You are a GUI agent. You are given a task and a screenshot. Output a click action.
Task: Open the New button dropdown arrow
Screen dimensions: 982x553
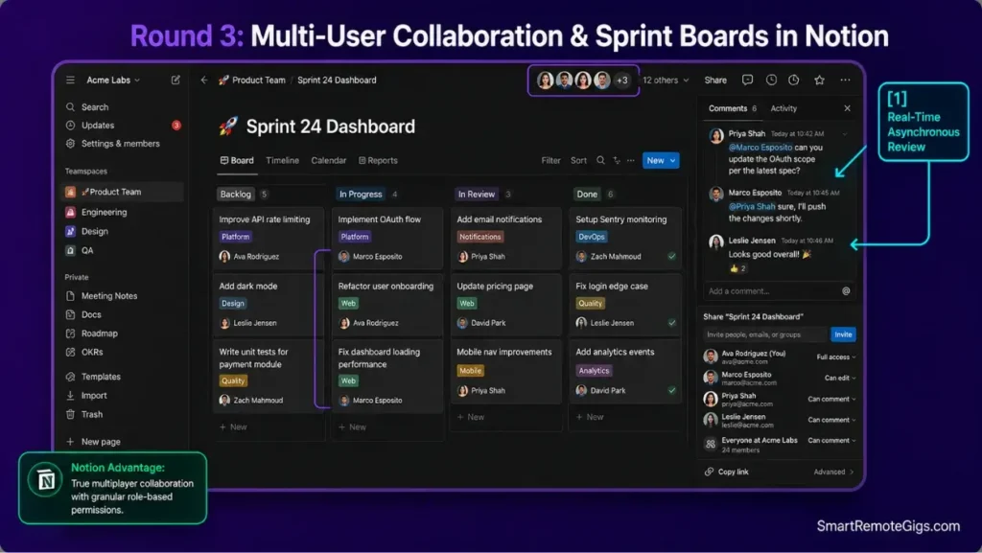click(x=673, y=161)
